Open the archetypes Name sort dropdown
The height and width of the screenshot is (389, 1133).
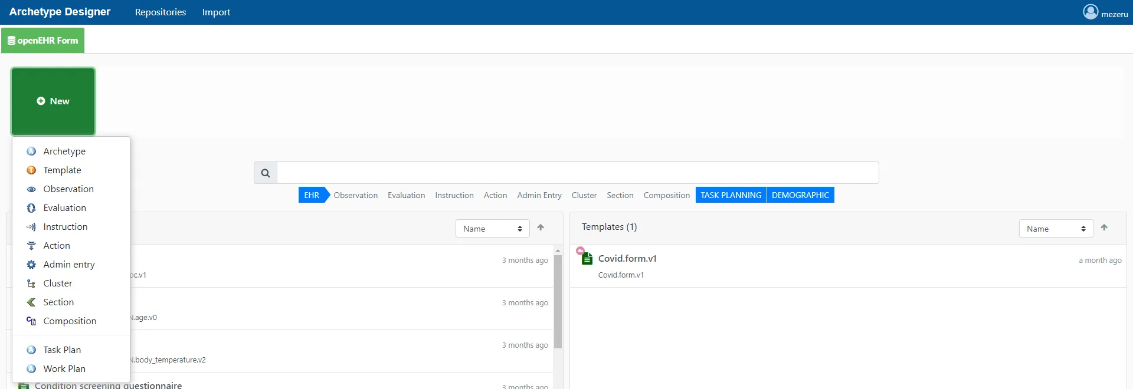pyautogui.click(x=492, y=229)
